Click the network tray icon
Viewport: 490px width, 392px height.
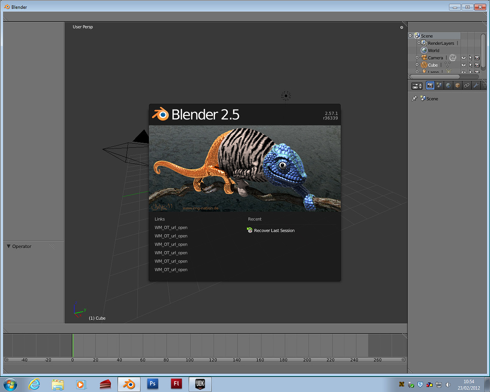pyautogui.click(x=439, y=385)
